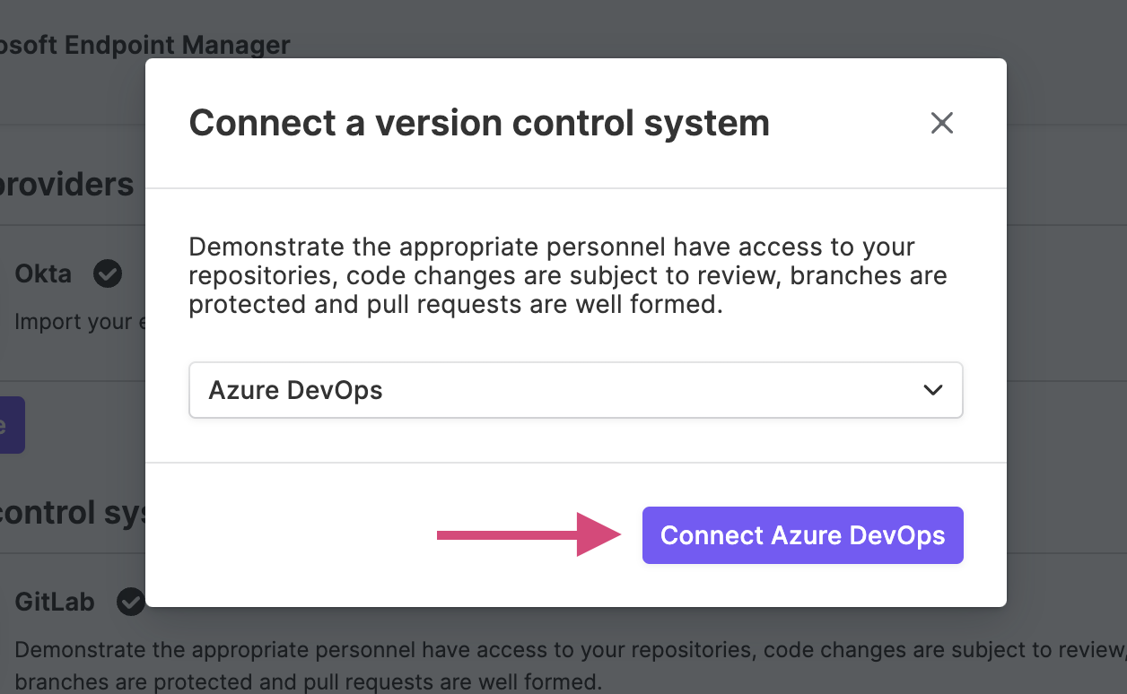Click the 'Import your' text under Okta

tap(74, 322)
